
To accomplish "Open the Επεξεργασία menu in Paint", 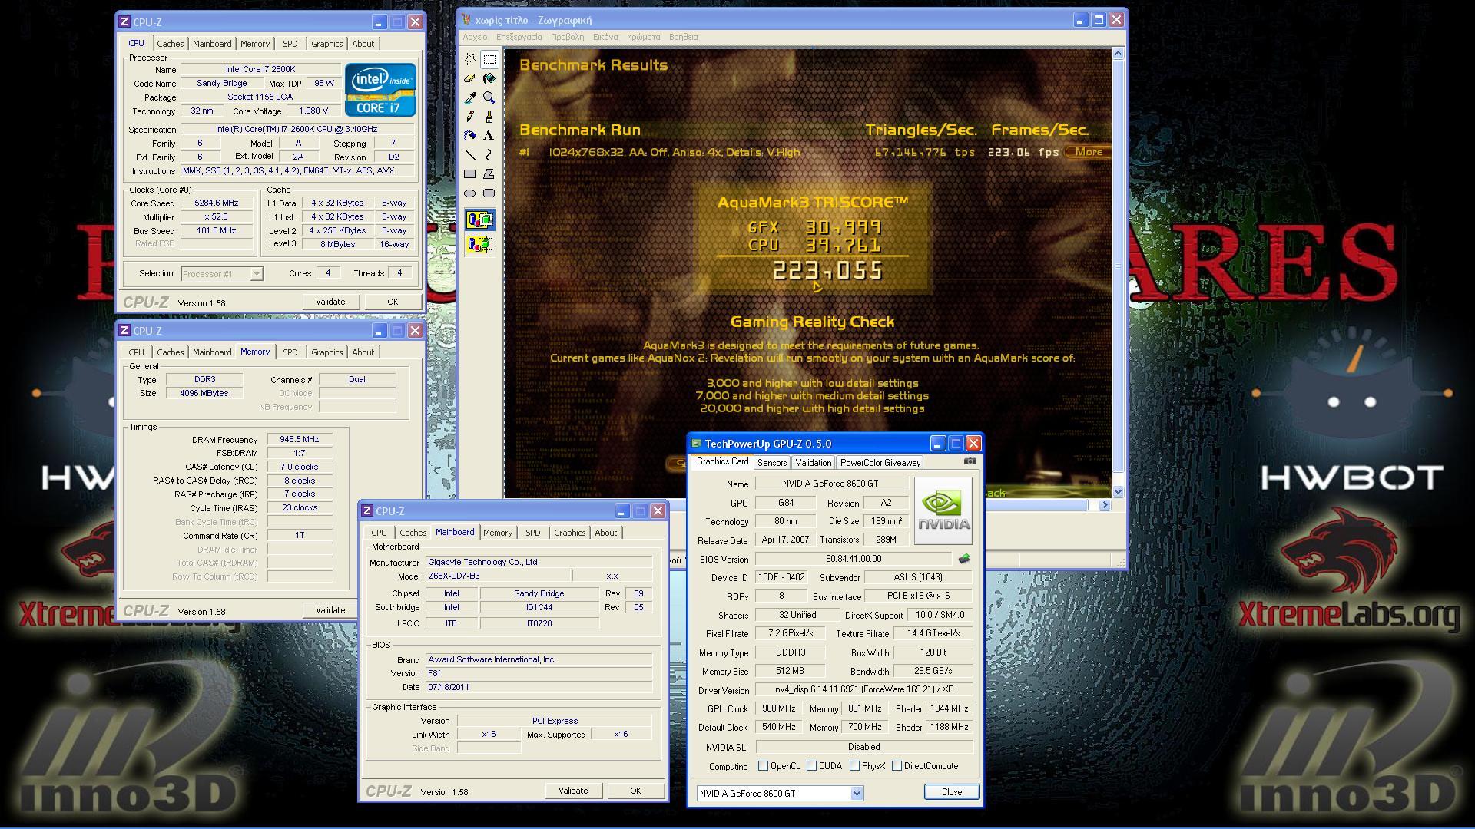I will [x=519, y=37].
